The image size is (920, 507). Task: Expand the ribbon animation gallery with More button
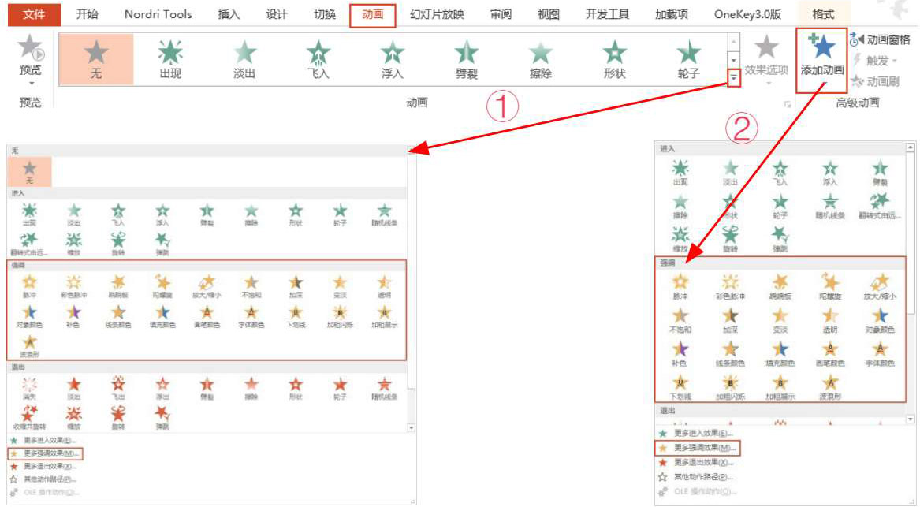point(733,79)
